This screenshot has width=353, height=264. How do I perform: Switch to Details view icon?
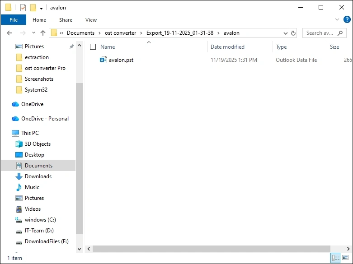coord(335,258)
